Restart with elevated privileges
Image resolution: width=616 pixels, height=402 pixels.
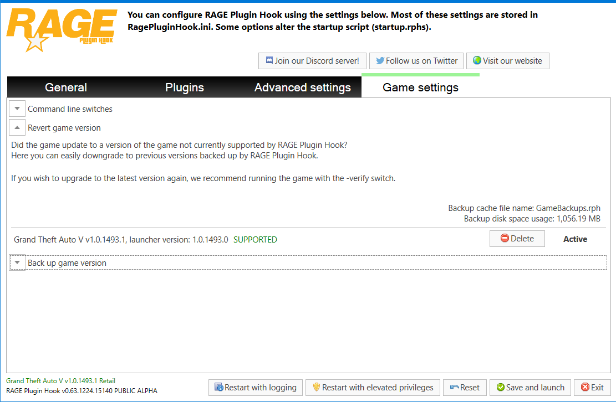point(373,388)
